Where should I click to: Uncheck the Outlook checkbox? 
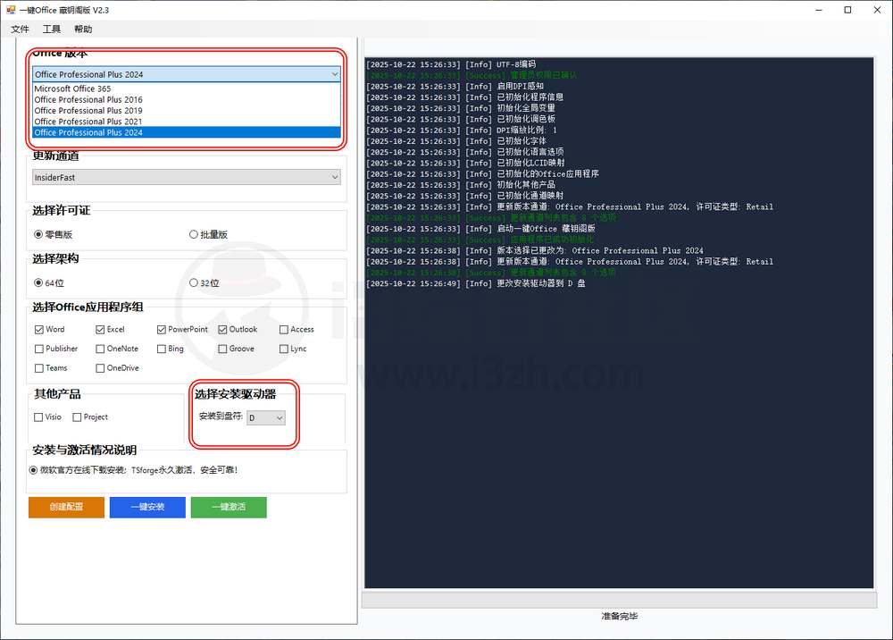point(222,330)
